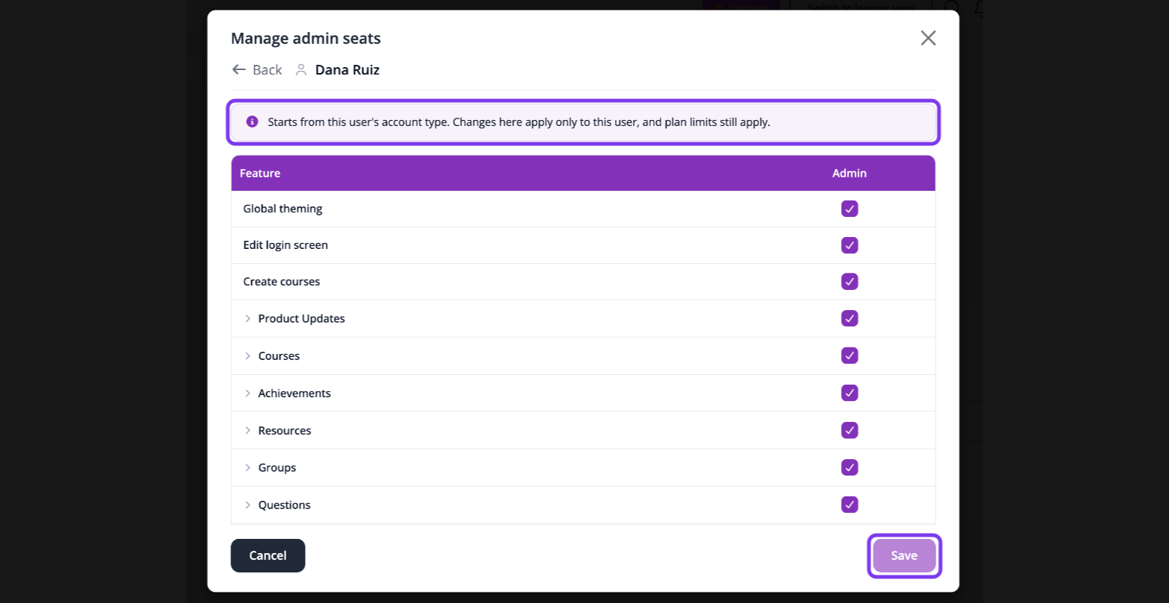Expand the Courses feature row

[x=248, y=356]
